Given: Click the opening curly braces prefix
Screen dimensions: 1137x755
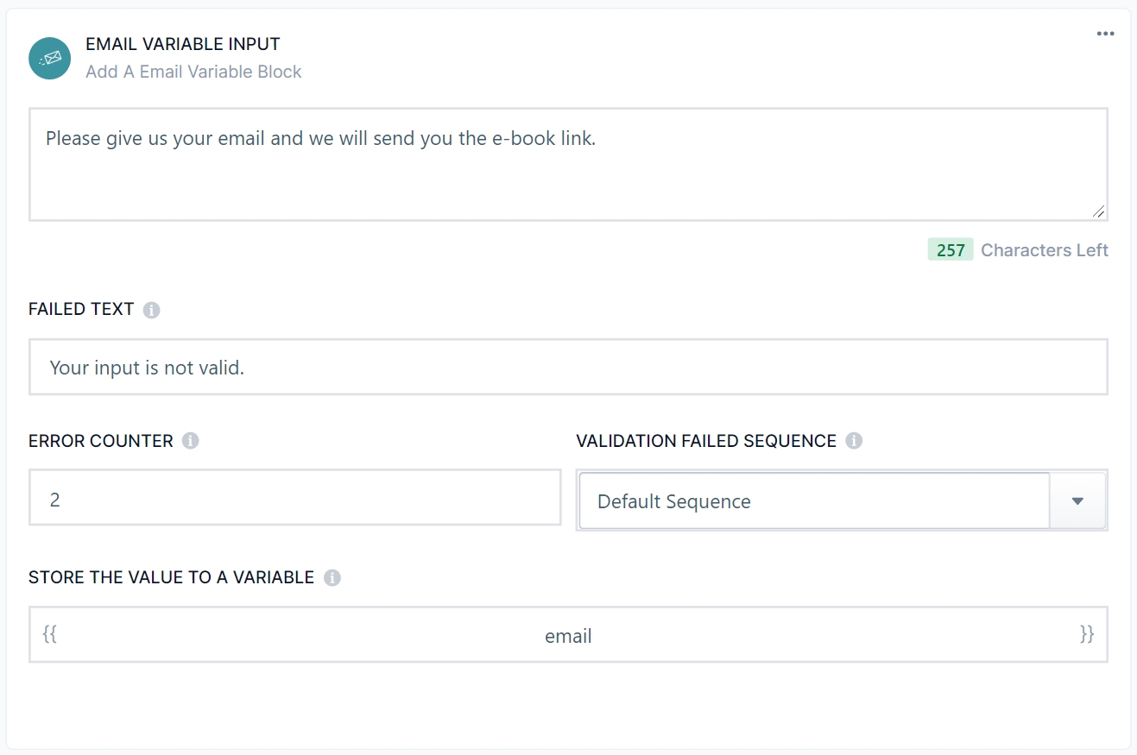Looking at the screenshot, I should click(x=50, y=634).
